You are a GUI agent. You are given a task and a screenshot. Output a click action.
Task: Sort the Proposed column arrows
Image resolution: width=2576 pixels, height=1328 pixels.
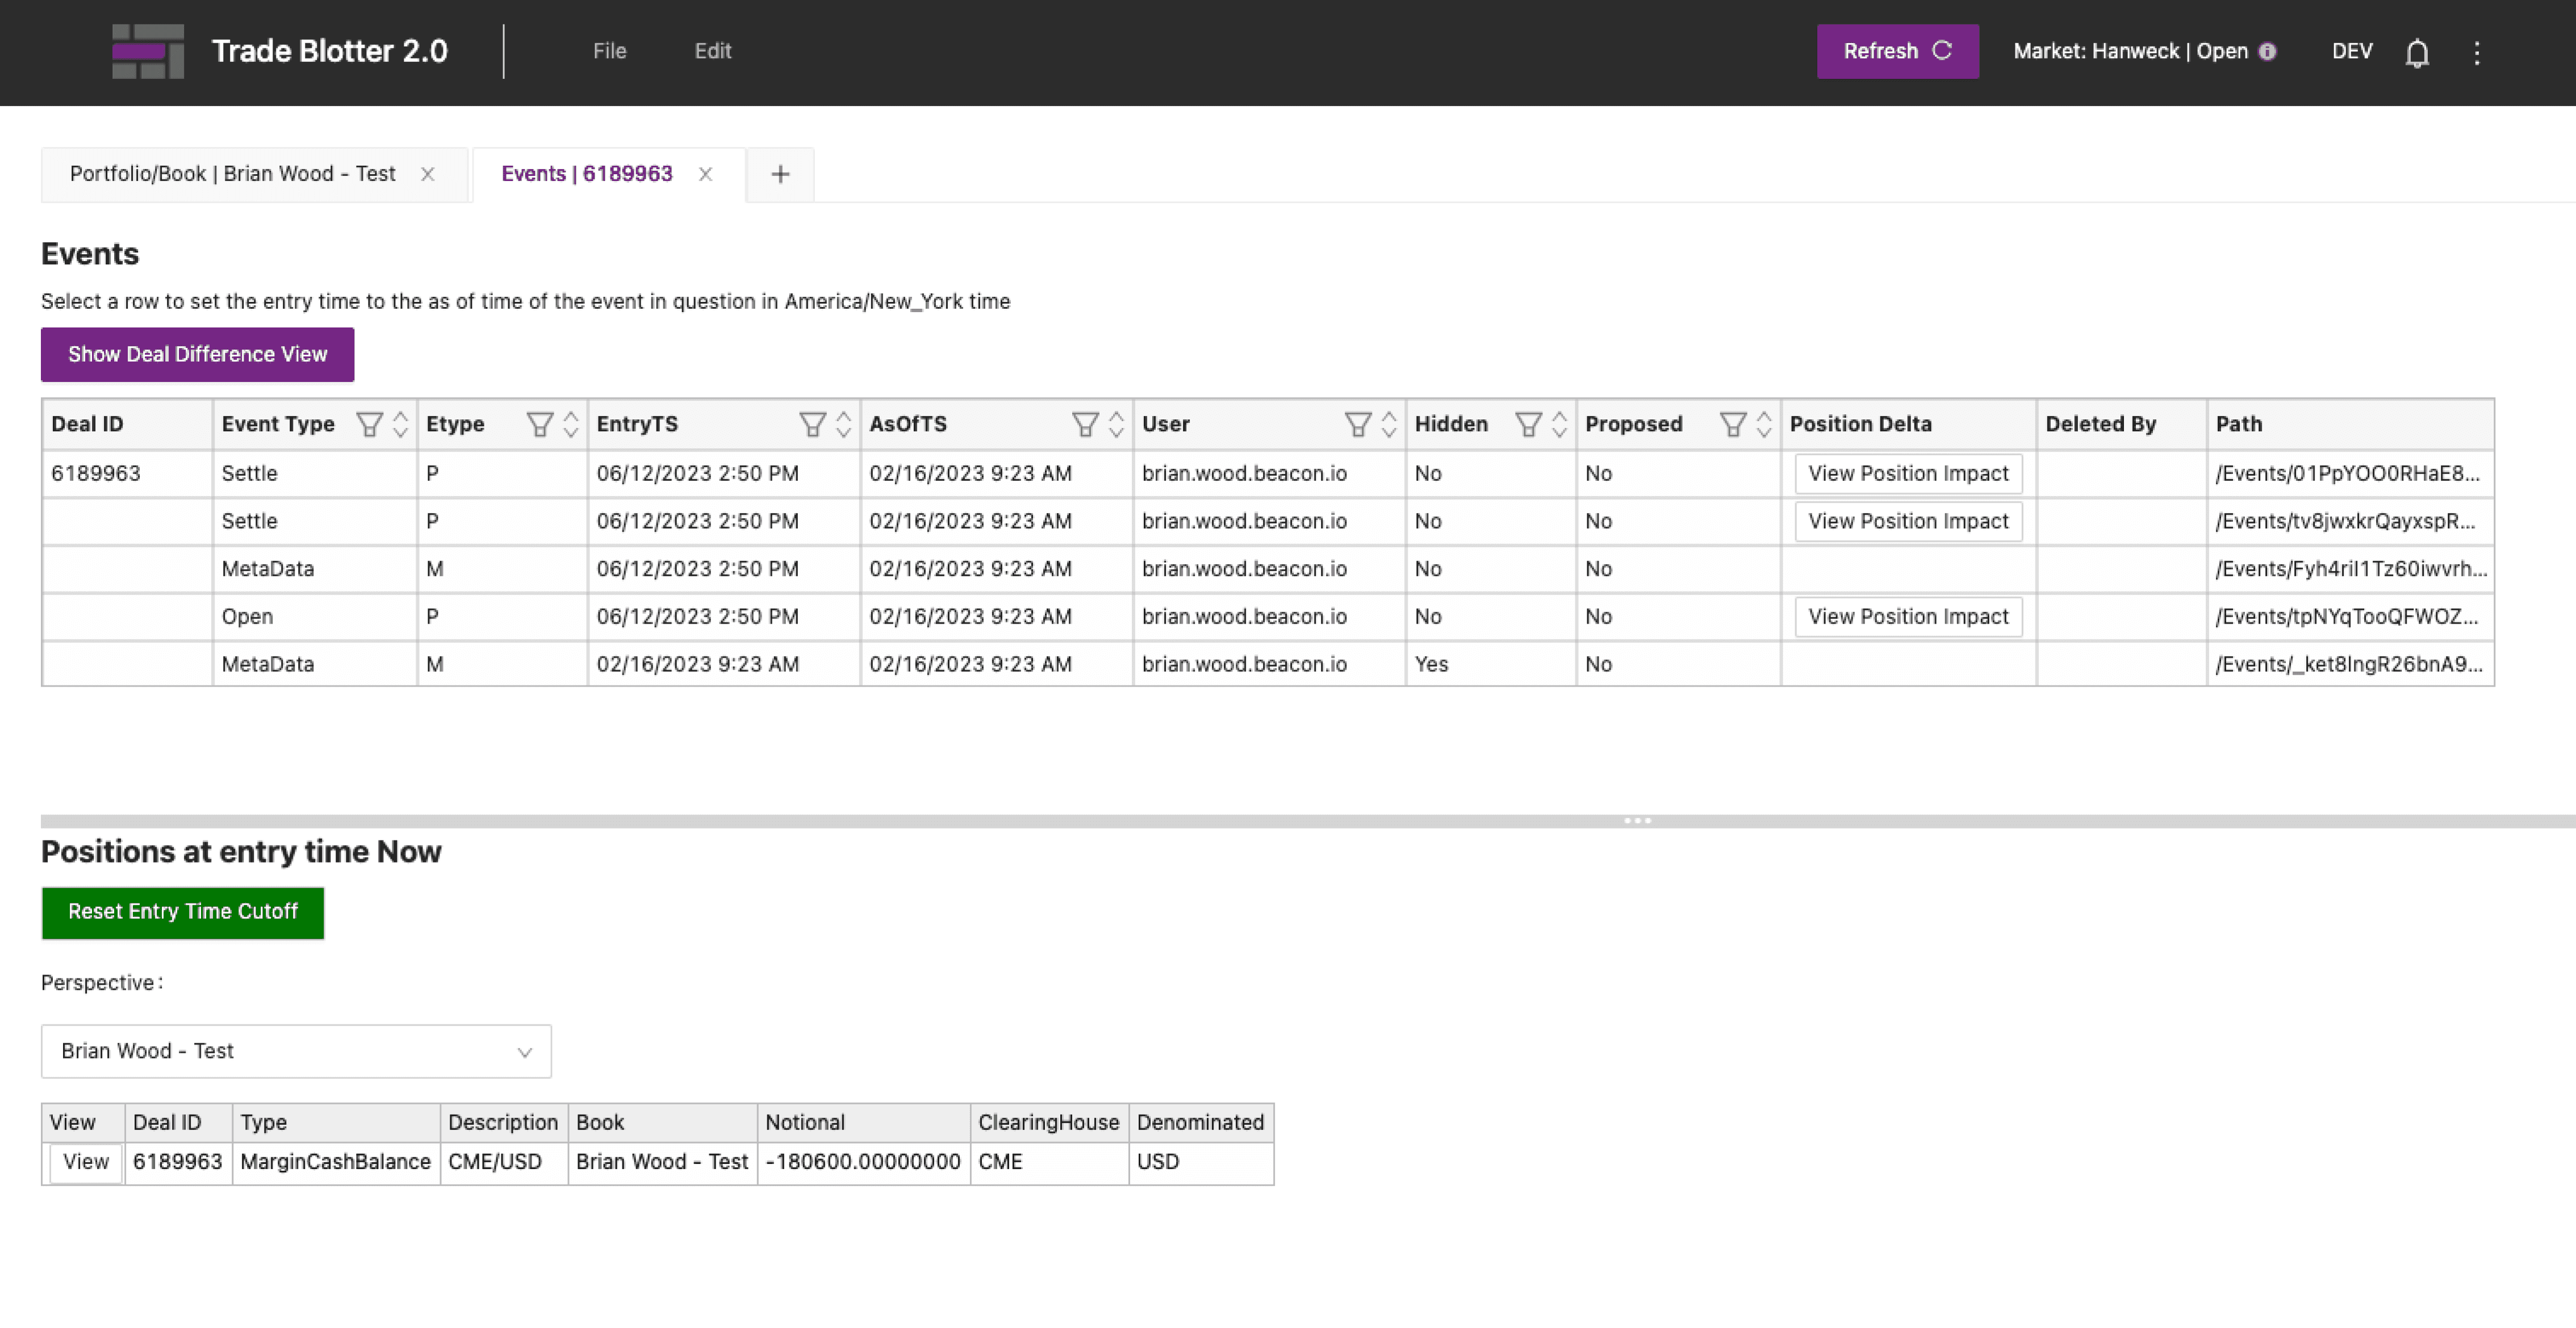[x=1764, y=425]
